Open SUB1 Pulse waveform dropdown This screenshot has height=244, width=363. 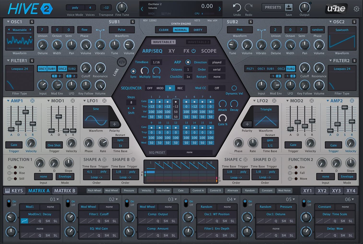pyautogui.click(x=122, y=30)
